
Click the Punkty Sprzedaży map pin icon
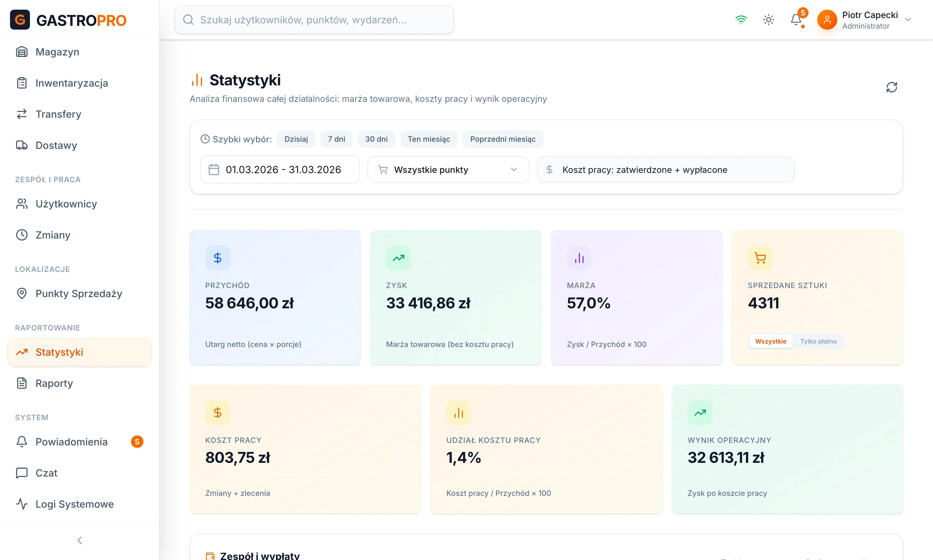22,294
